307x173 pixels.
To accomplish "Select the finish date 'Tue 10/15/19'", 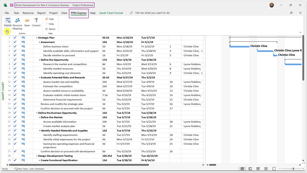I will [149, 156].
